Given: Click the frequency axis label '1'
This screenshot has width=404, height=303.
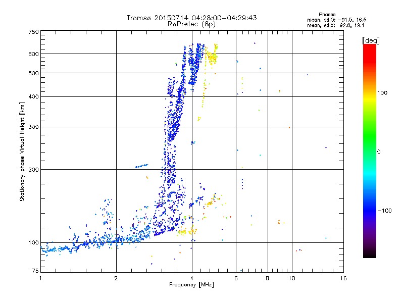Looking at the screenshot, I should pyautogui.click(x=40, y=278).
